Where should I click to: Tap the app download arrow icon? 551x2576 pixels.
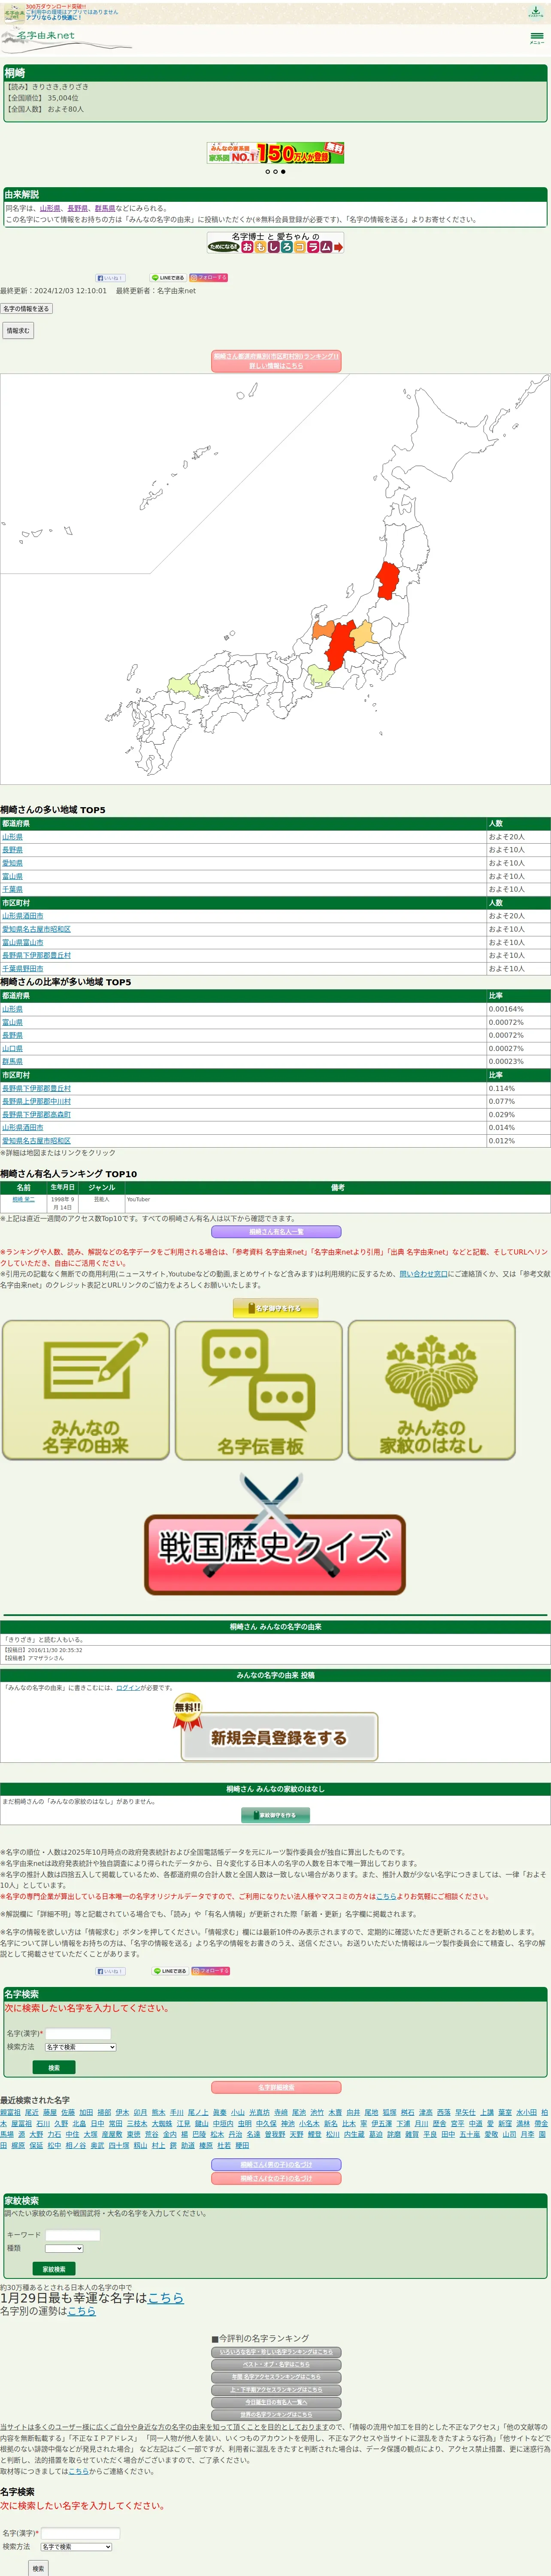click(535, 12)
